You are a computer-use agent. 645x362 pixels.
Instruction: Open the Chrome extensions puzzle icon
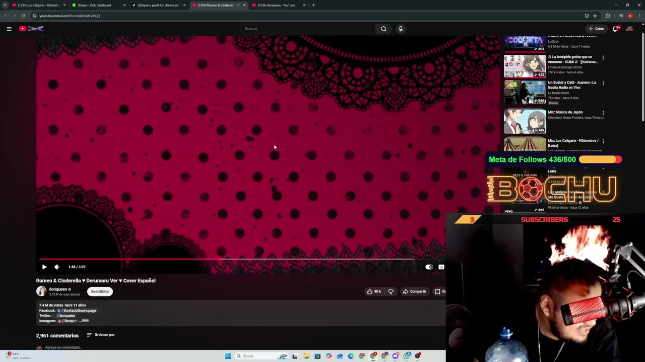(x=608, y=16)
